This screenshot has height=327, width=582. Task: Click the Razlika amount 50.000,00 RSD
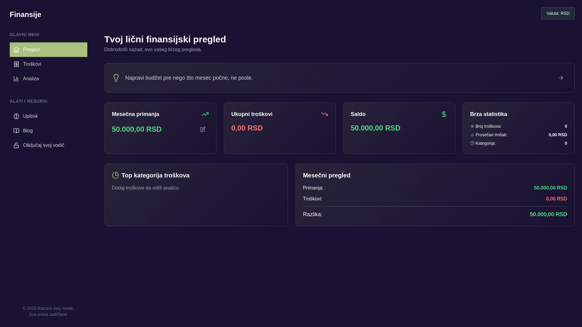(548, 214)
